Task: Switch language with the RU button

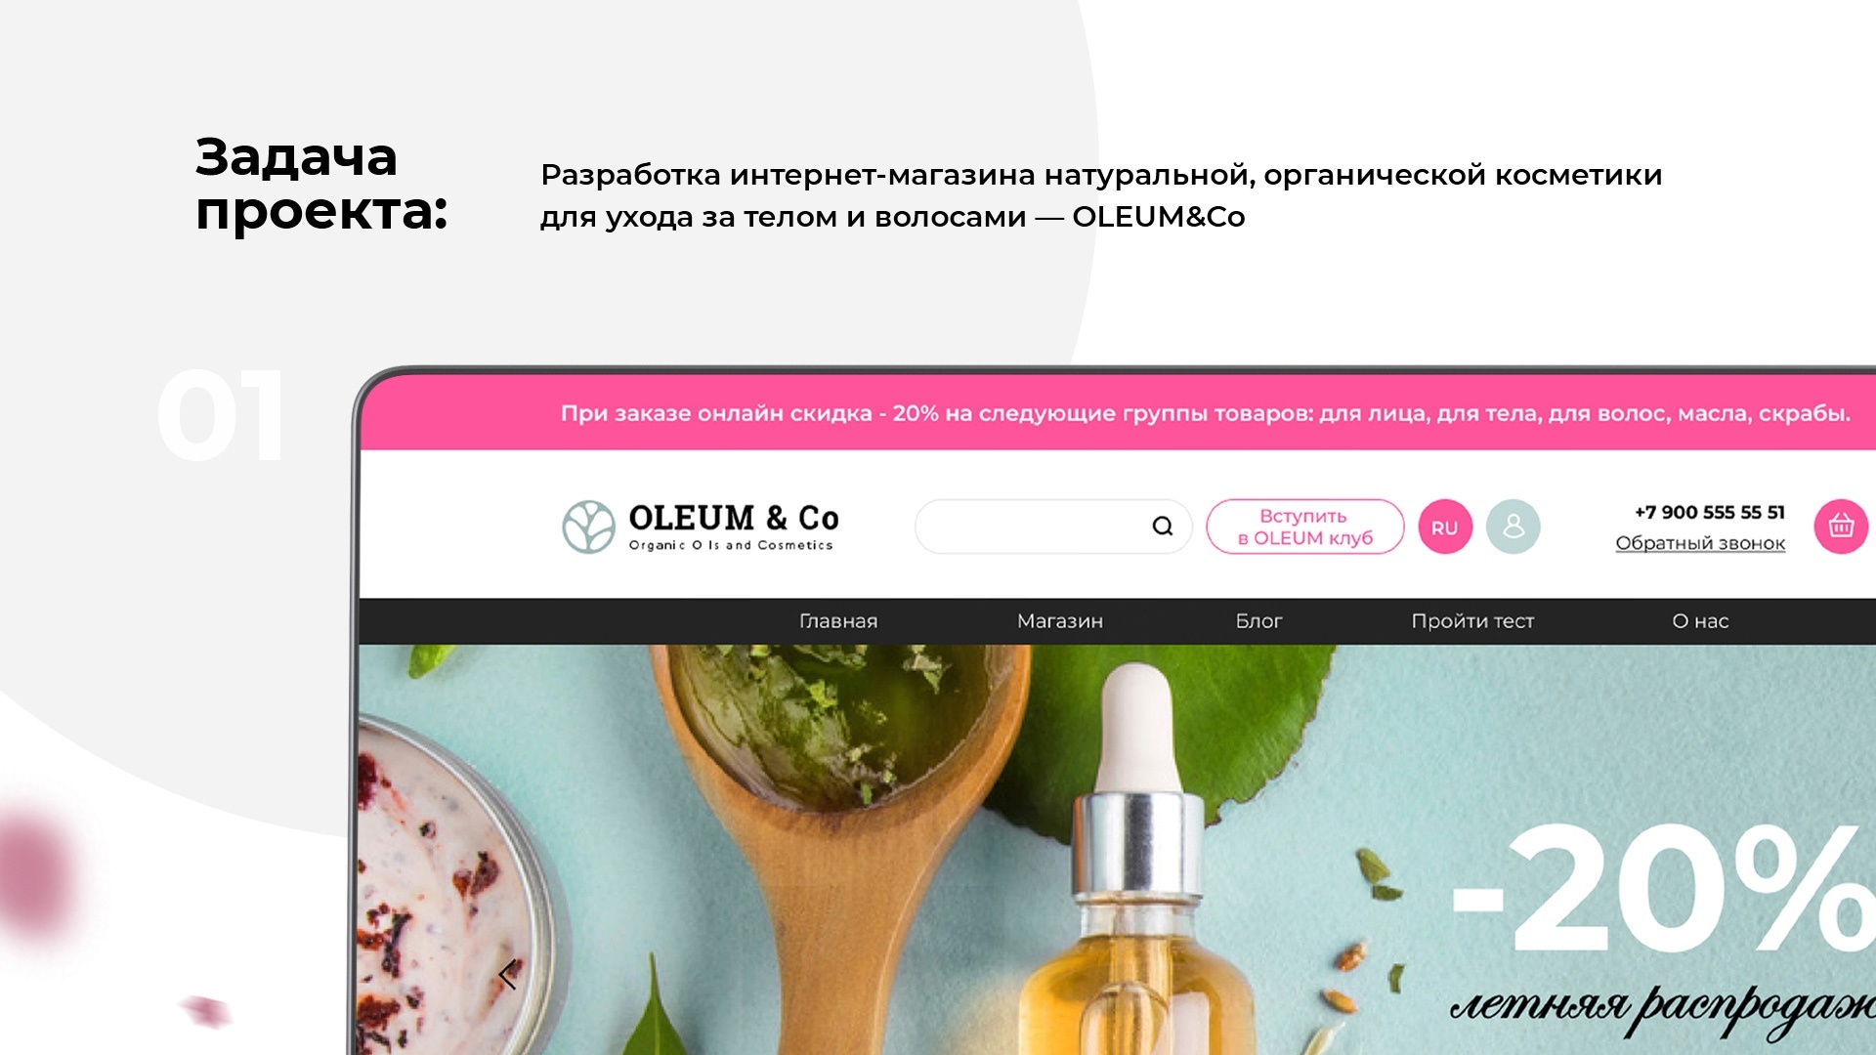Action: pyautogui.click(x=1445, y=527)
